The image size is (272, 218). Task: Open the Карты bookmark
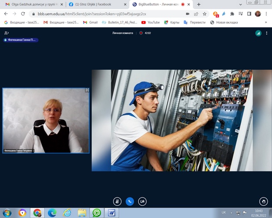[x=172, y=22]
